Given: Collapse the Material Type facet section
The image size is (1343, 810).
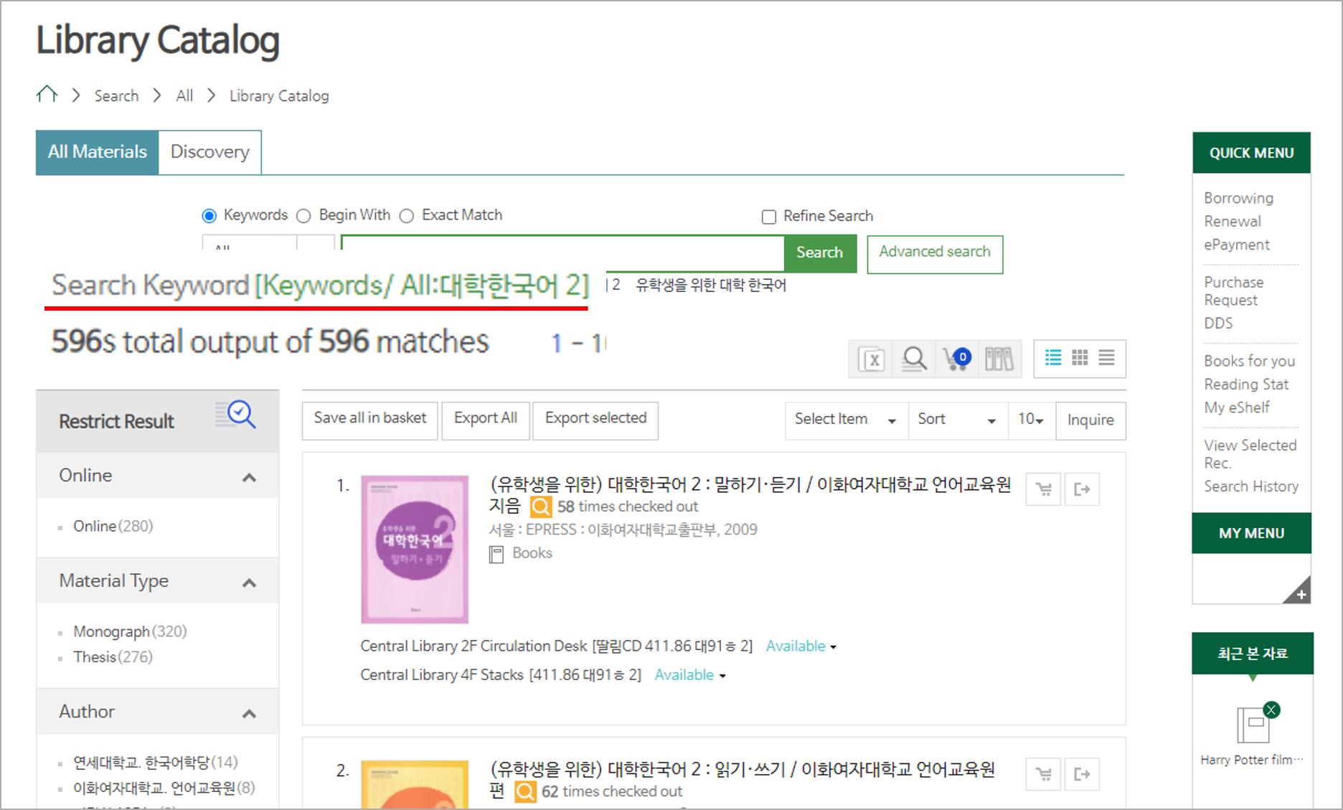Looking at the screenshot, I should [249, 583].
